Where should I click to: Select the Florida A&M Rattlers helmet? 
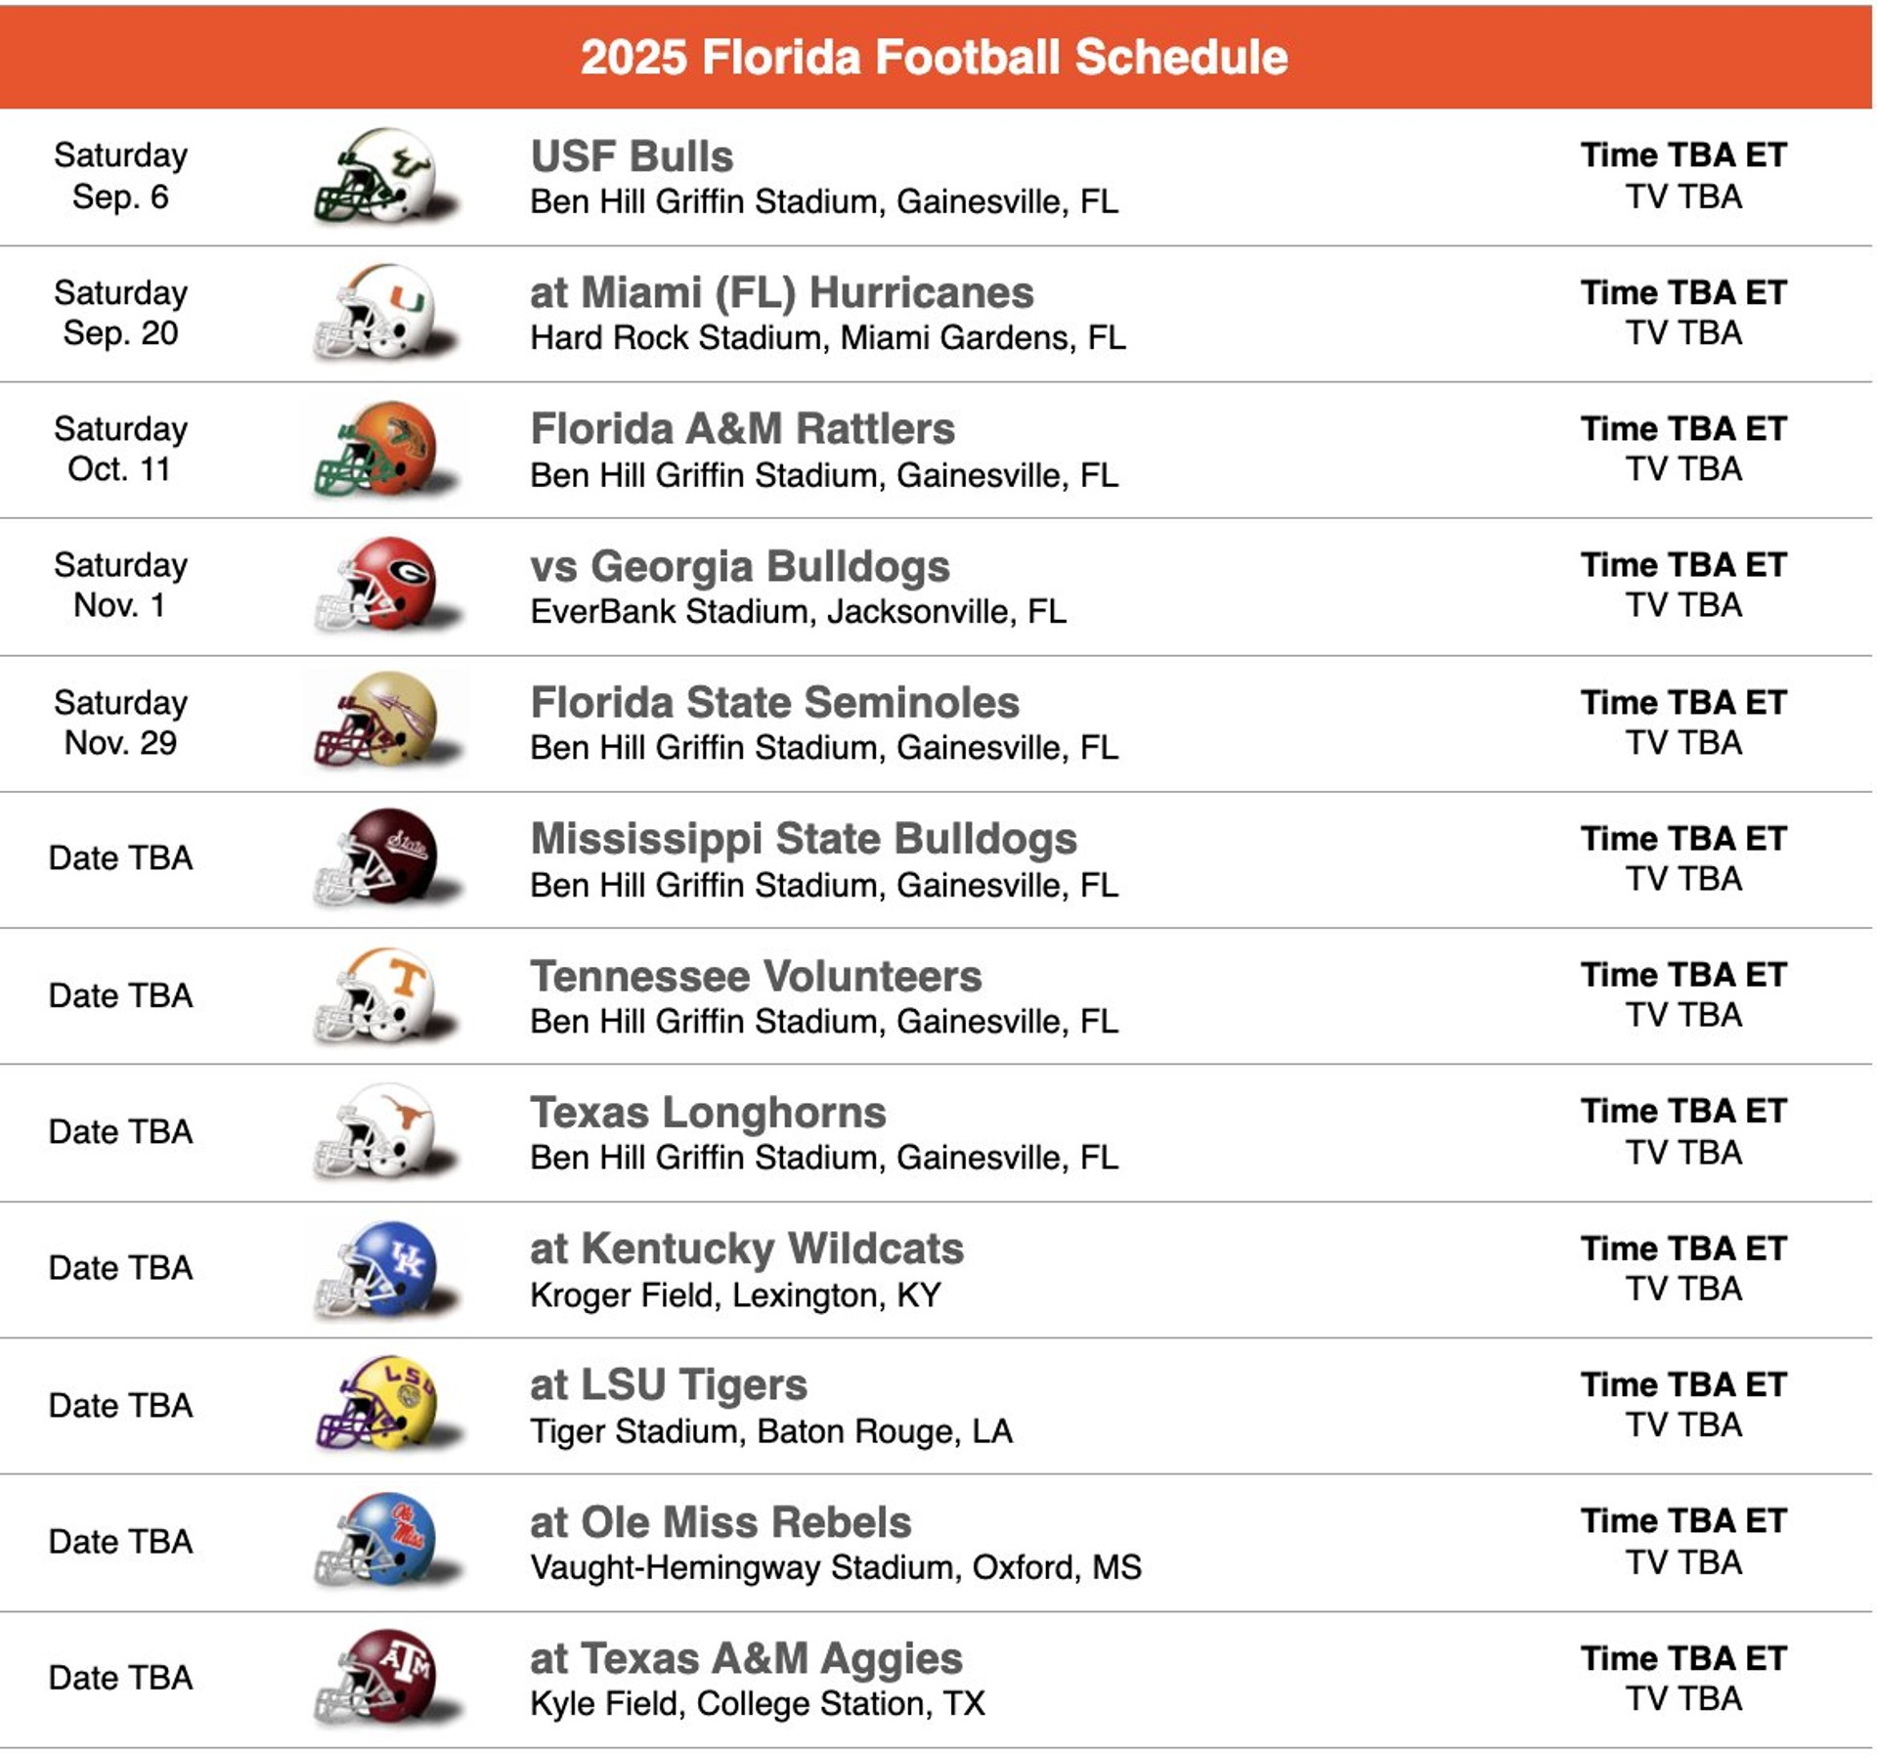(385, 450)
